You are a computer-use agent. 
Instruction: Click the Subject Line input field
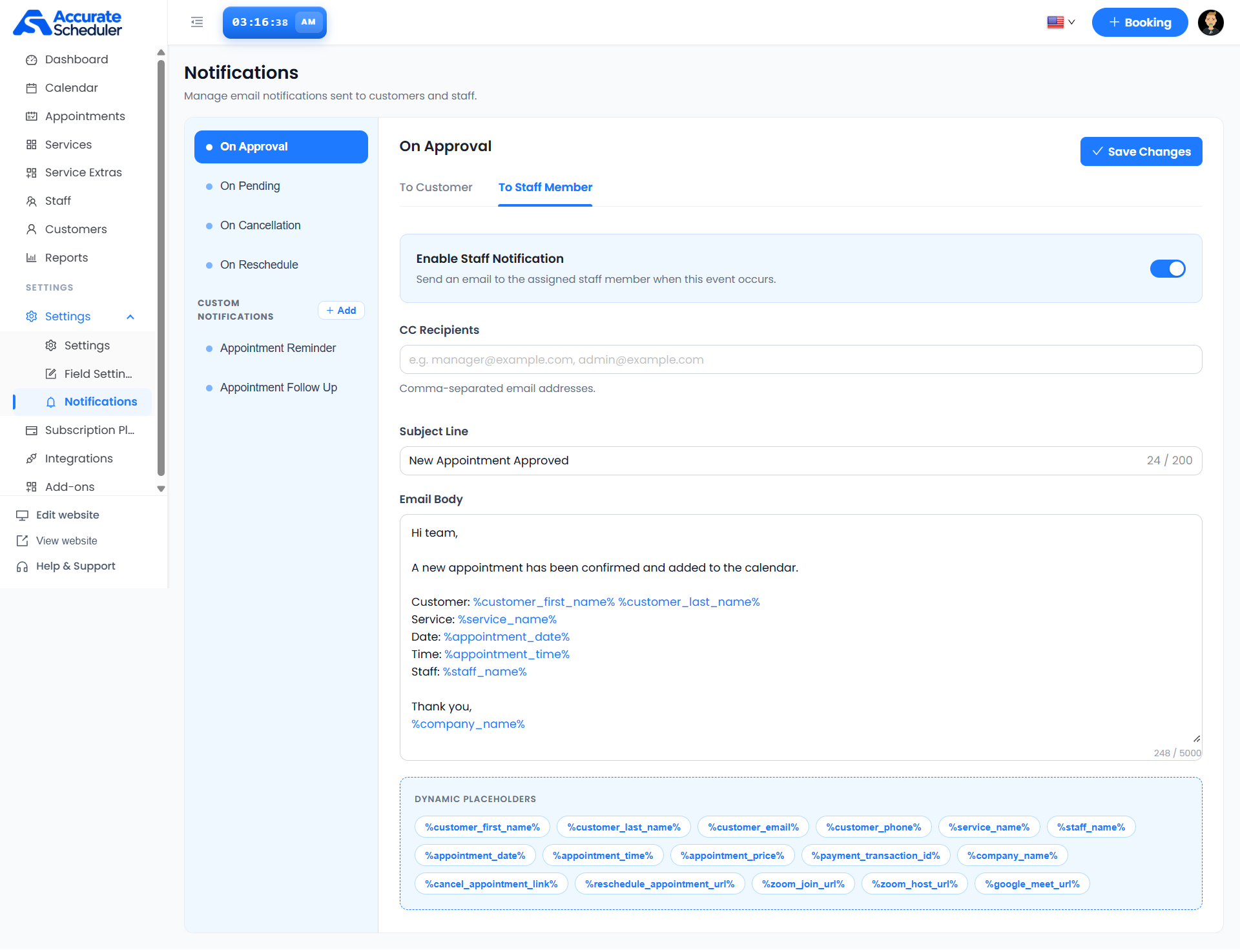(801, 461)
